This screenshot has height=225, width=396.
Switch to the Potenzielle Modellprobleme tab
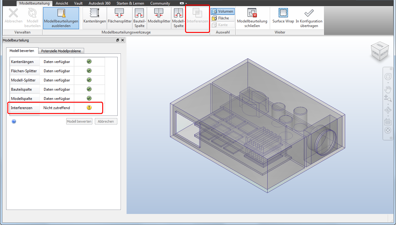pos(61,51)
